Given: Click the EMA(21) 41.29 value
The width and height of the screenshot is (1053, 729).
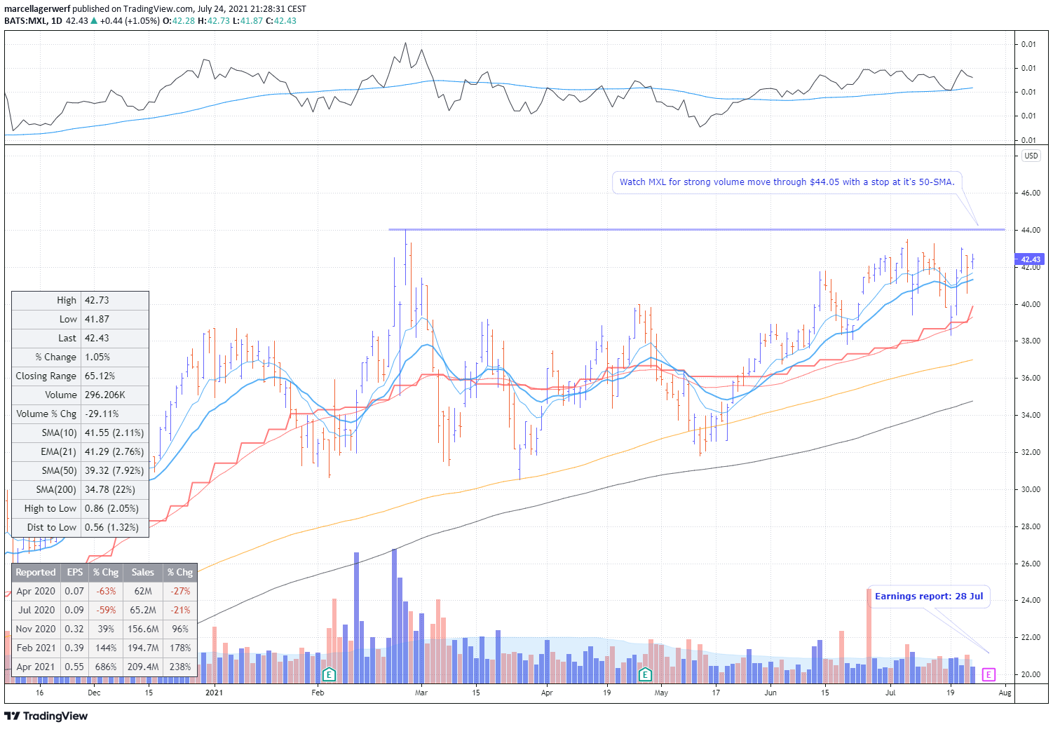Looking at the screenshot, I should tap(114, 451).
